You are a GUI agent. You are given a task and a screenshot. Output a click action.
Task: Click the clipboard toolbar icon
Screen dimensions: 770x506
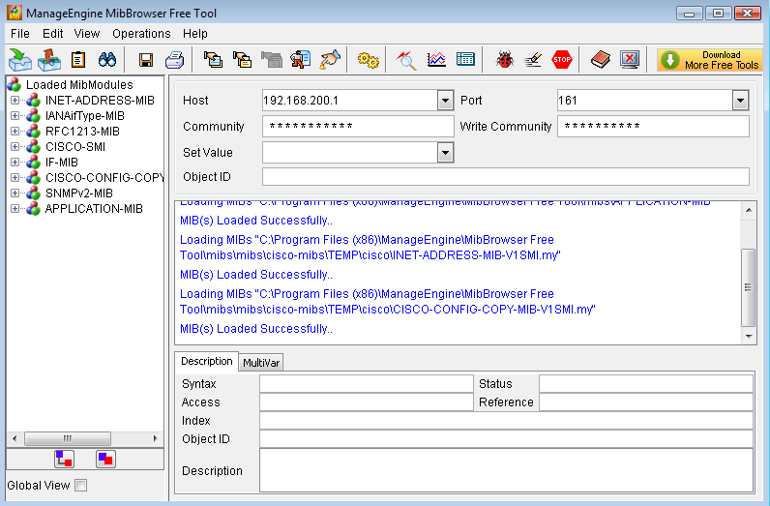coord(78,60)
